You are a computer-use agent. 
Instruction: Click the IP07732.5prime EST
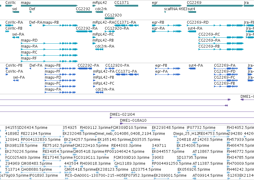coord(201,130)
